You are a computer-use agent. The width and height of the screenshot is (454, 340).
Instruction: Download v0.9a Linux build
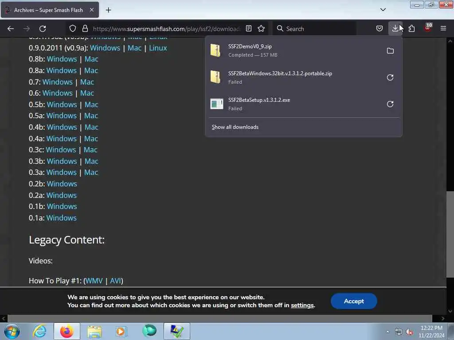click(x=158, y=48)
